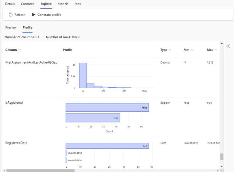The image size is (234, 172).
Task: Click scroll down arrow of table scrollbar
Action: tap(222, 166)
